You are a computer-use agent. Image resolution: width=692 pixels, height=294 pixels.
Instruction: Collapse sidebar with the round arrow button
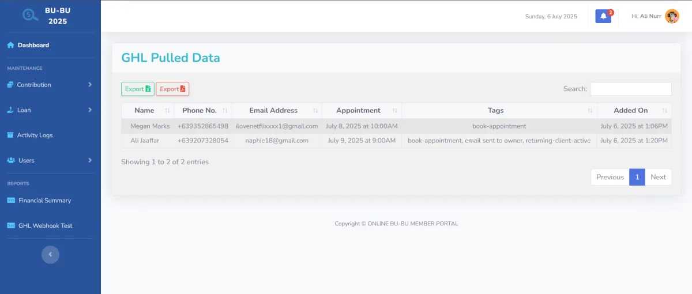(50, 254)
